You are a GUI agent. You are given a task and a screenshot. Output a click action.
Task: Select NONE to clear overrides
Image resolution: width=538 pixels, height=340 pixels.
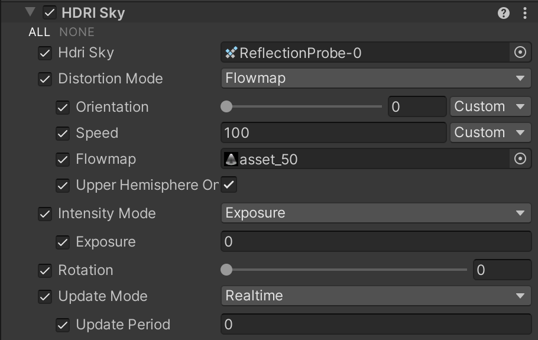(77, 33)
